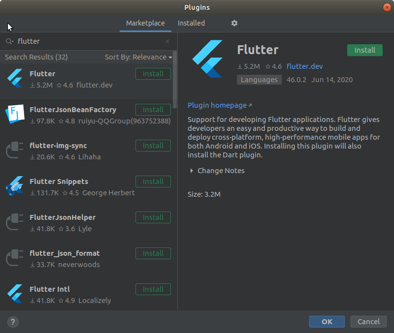Click the Flutter Snippets plugin icon
394x333 pixels.
[x=14, y=185]
